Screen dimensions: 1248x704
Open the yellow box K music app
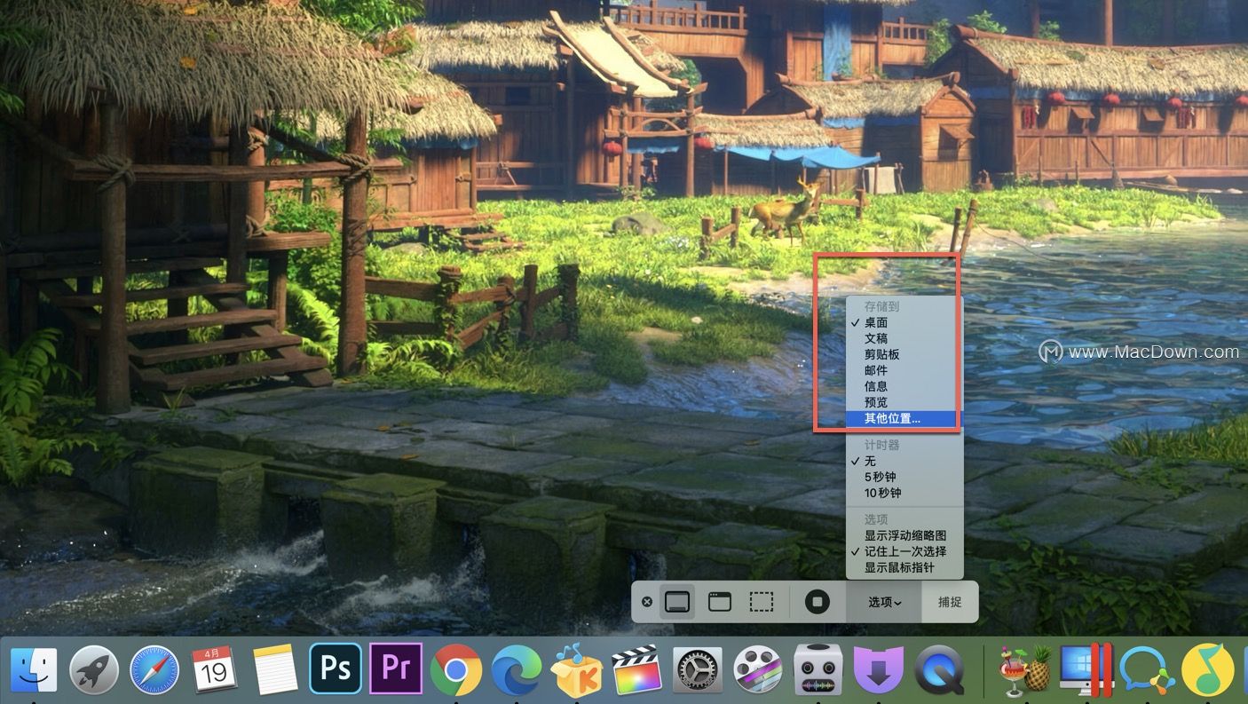coord(577,669)
